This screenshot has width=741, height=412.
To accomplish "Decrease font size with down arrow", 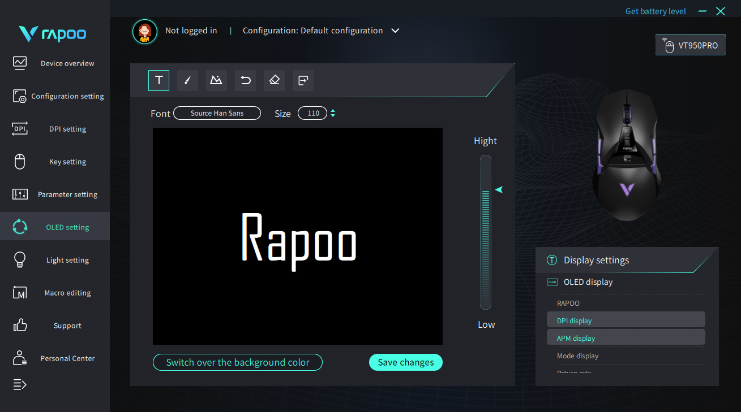I will pos(333,116).
